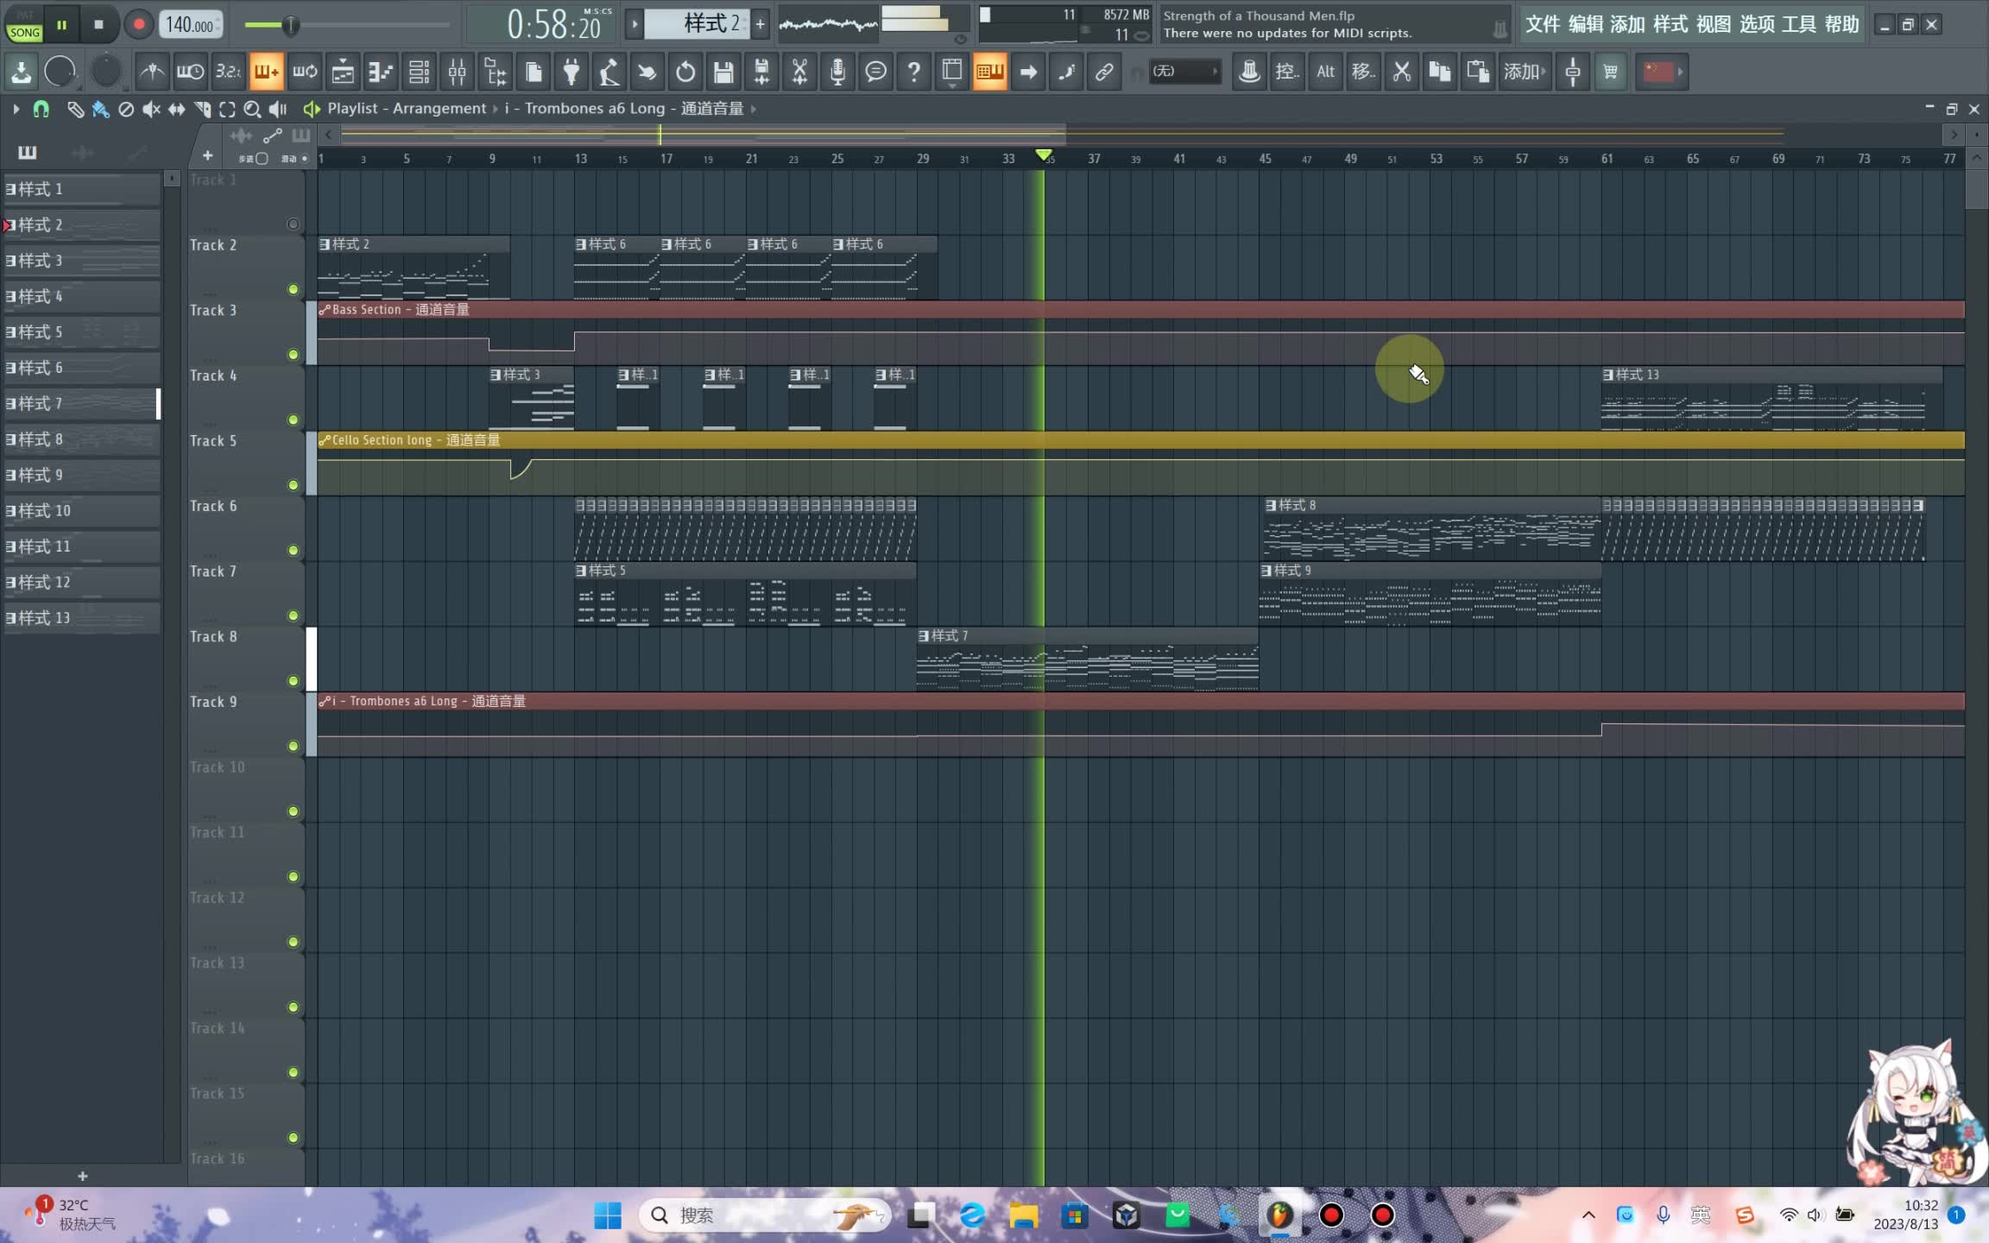
Task: Click the Alt toolbar button
Action: (1325, 72)
